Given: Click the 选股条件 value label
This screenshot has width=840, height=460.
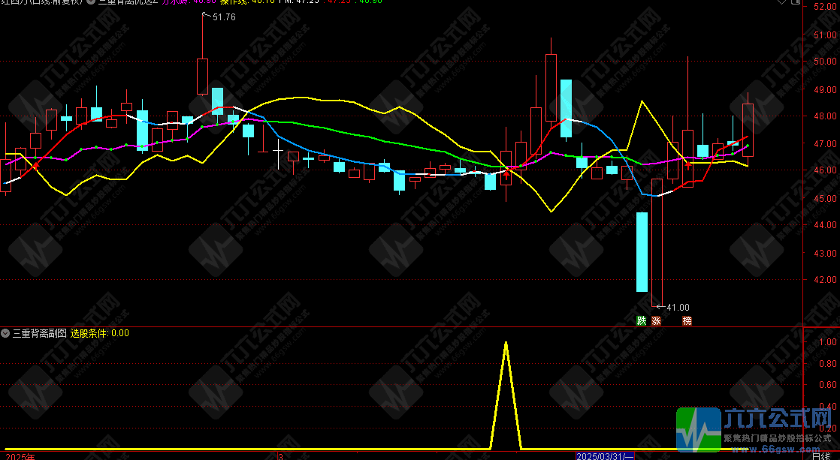Looking at the screenshot, I should click(99, 333).
